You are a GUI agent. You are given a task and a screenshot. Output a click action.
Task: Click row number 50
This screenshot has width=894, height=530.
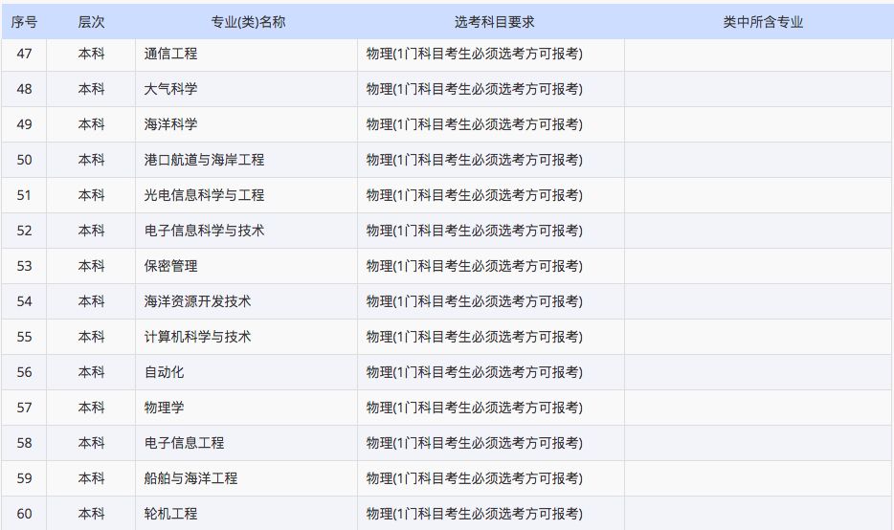point(24,160)
